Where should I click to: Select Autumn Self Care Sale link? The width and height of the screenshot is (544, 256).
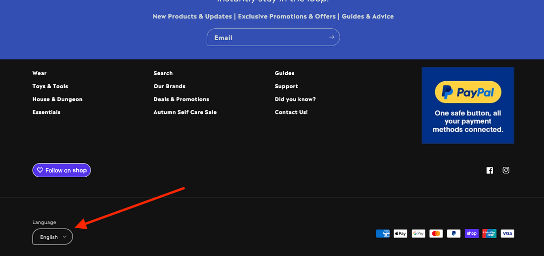185,112
